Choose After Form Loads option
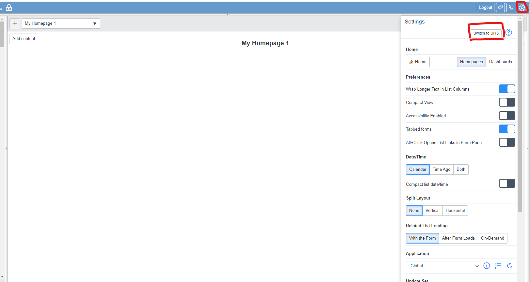The image size is (530, 282). click(x=458, y=238)
